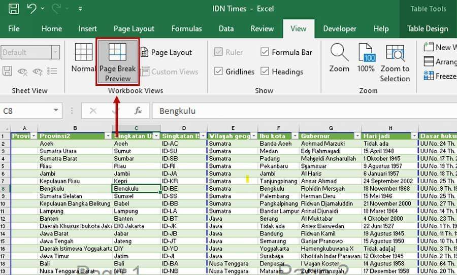Click the Select All corner triangle
This screenshot has width=457, height=275.
[6, 128]
